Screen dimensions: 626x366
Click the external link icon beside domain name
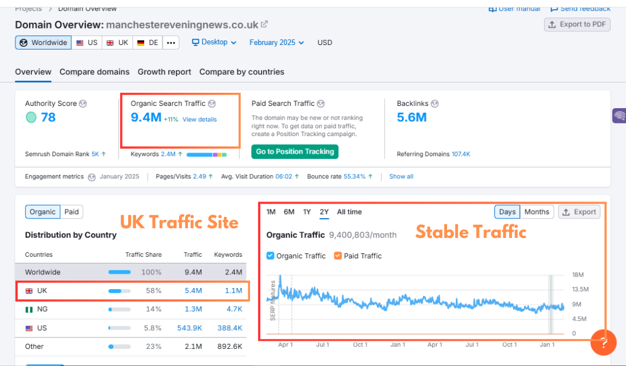click(264, 24)
